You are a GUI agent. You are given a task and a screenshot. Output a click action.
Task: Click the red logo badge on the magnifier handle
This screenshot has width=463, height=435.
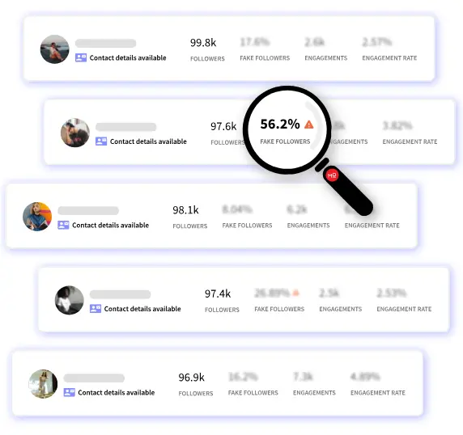332,175
